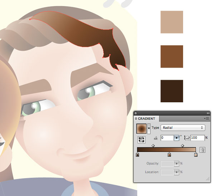
Task: Open the Location arrow dropdown
Action: 177,172
